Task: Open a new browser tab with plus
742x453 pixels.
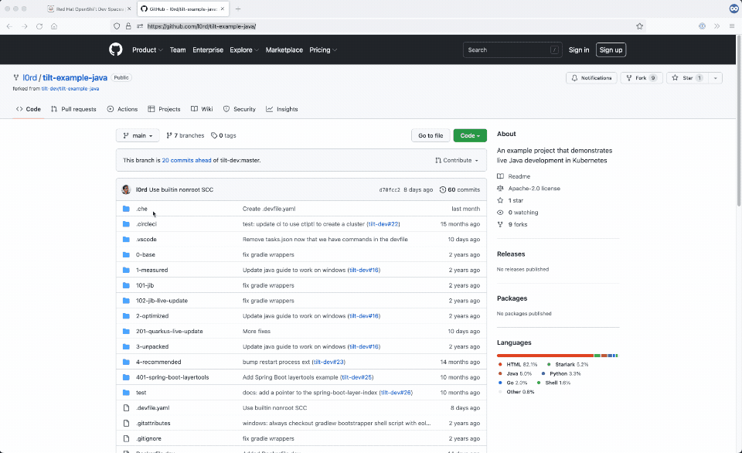Action: tap(238, 9)
